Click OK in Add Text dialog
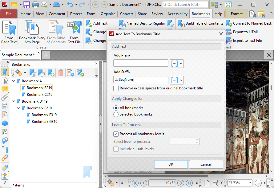 171,164
